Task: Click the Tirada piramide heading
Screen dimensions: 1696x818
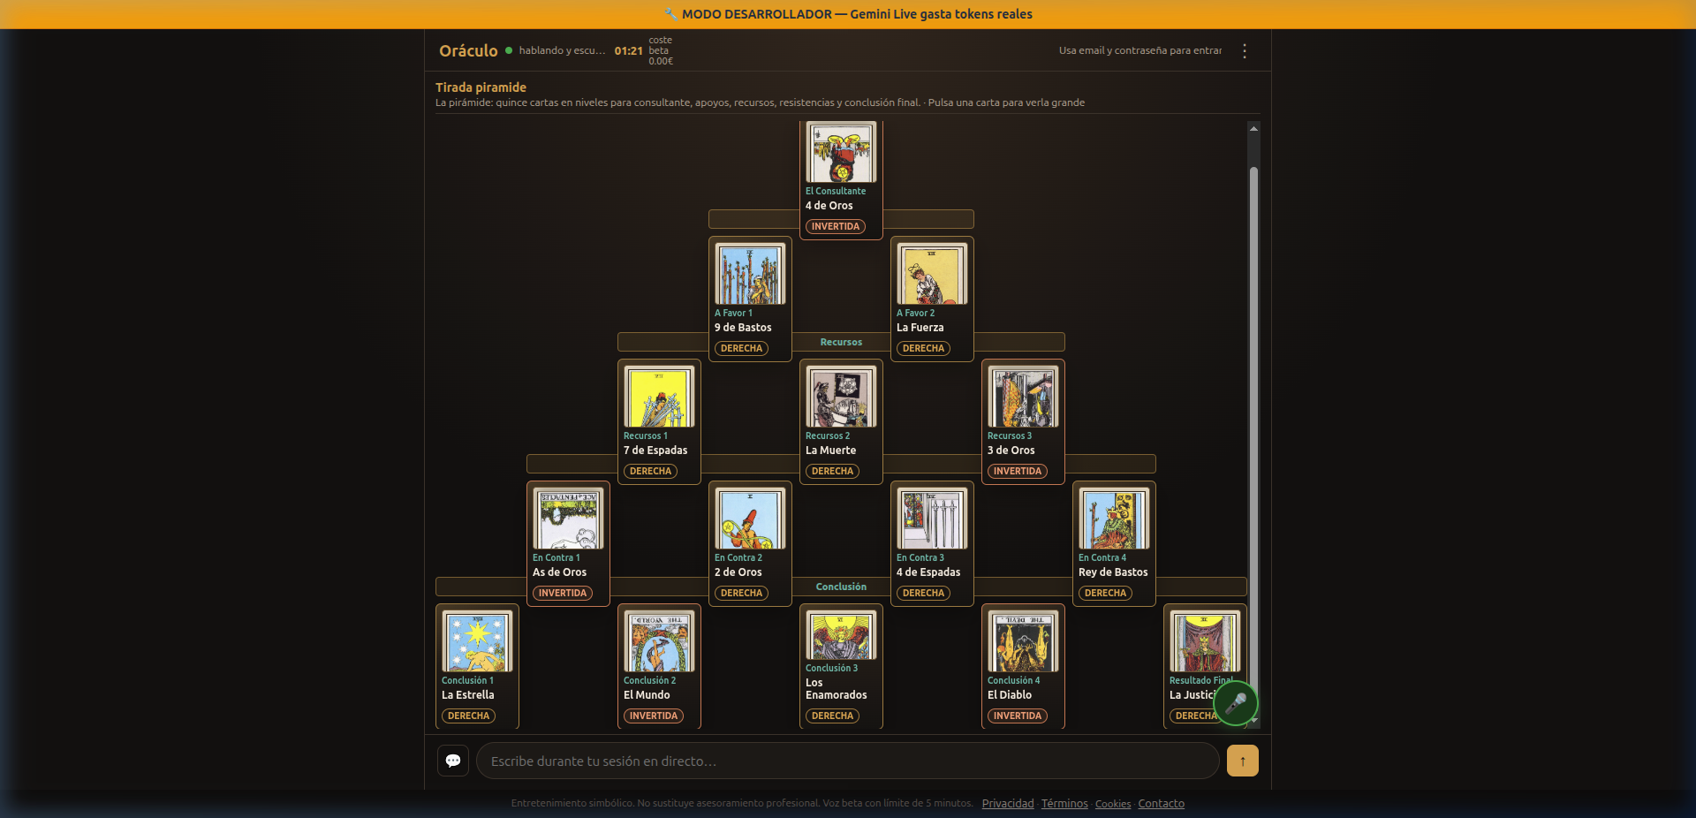Action: pyautogui.click(x=481, y=87)
